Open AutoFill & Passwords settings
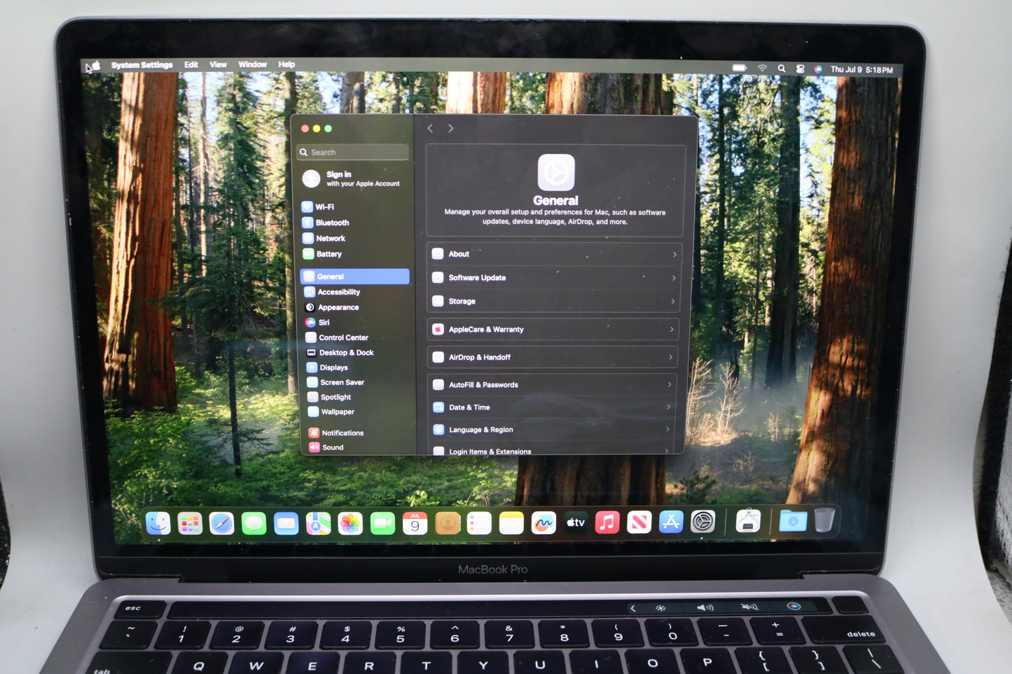The height and width of the screenshot is (674, 1012). [552, 384]
